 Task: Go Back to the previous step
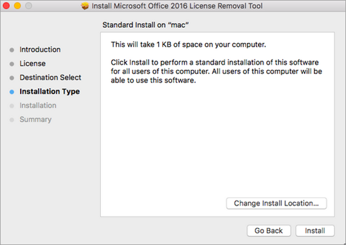tap(269, 231)
